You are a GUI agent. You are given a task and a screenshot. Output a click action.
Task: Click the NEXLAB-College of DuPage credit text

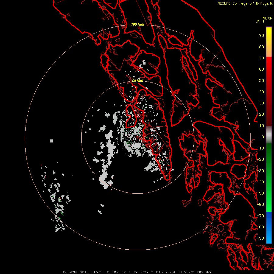(x=245, y=3)
